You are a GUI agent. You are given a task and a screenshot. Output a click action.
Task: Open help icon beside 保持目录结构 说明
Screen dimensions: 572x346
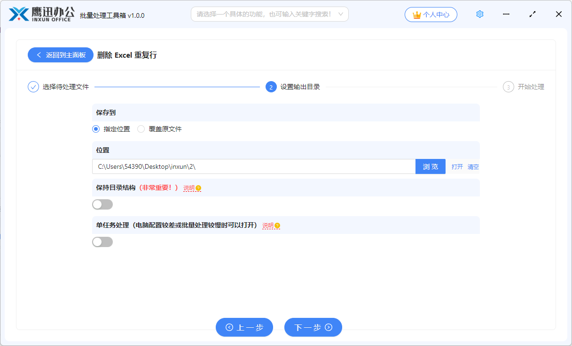click(198, 188)
